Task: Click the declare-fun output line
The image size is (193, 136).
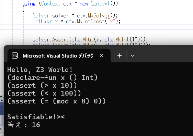Action: [52, 77]
